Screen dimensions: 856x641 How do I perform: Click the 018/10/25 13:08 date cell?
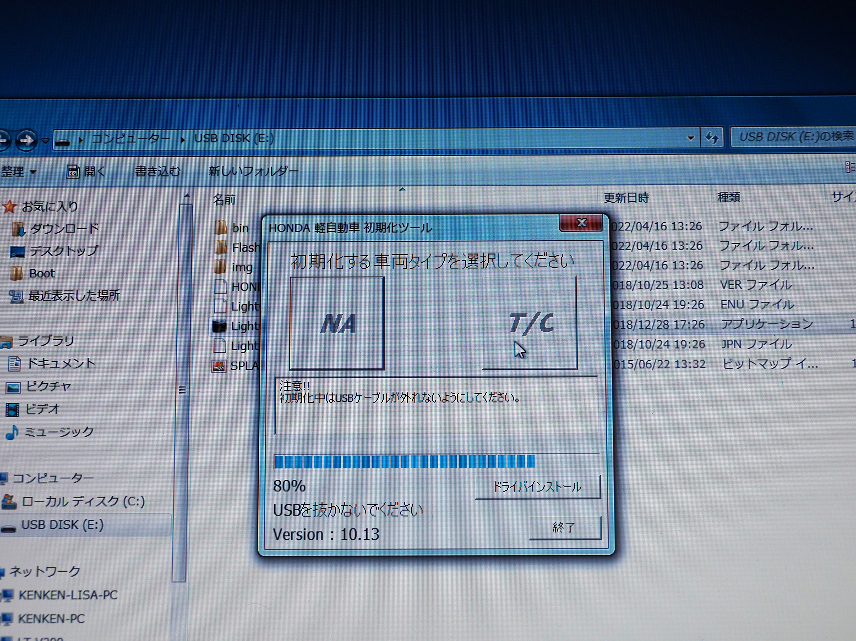point(658,285)
